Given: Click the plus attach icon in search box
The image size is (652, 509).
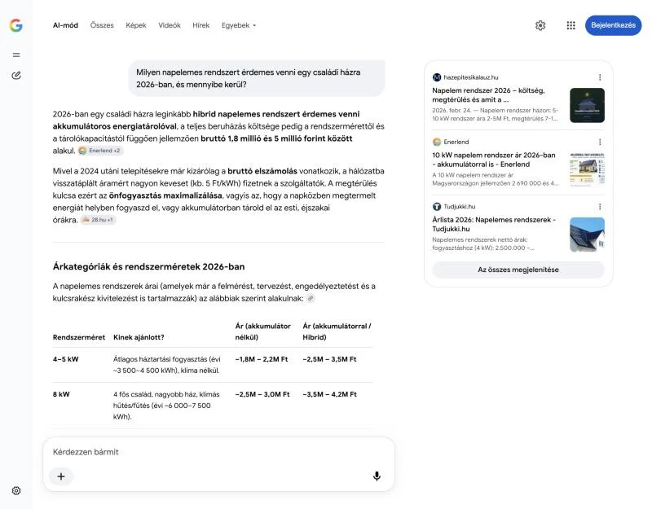Looking at the screenshot, I should point(61,476).
